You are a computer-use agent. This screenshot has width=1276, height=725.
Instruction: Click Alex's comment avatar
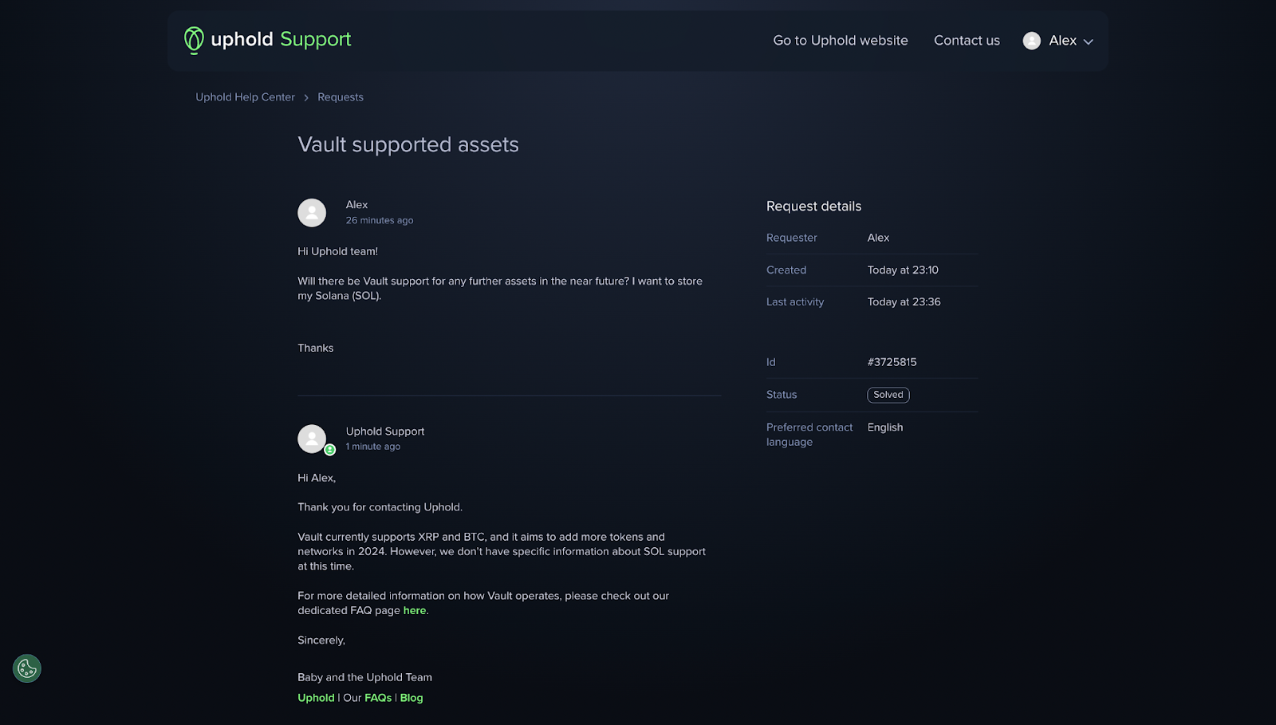point(312,213)
